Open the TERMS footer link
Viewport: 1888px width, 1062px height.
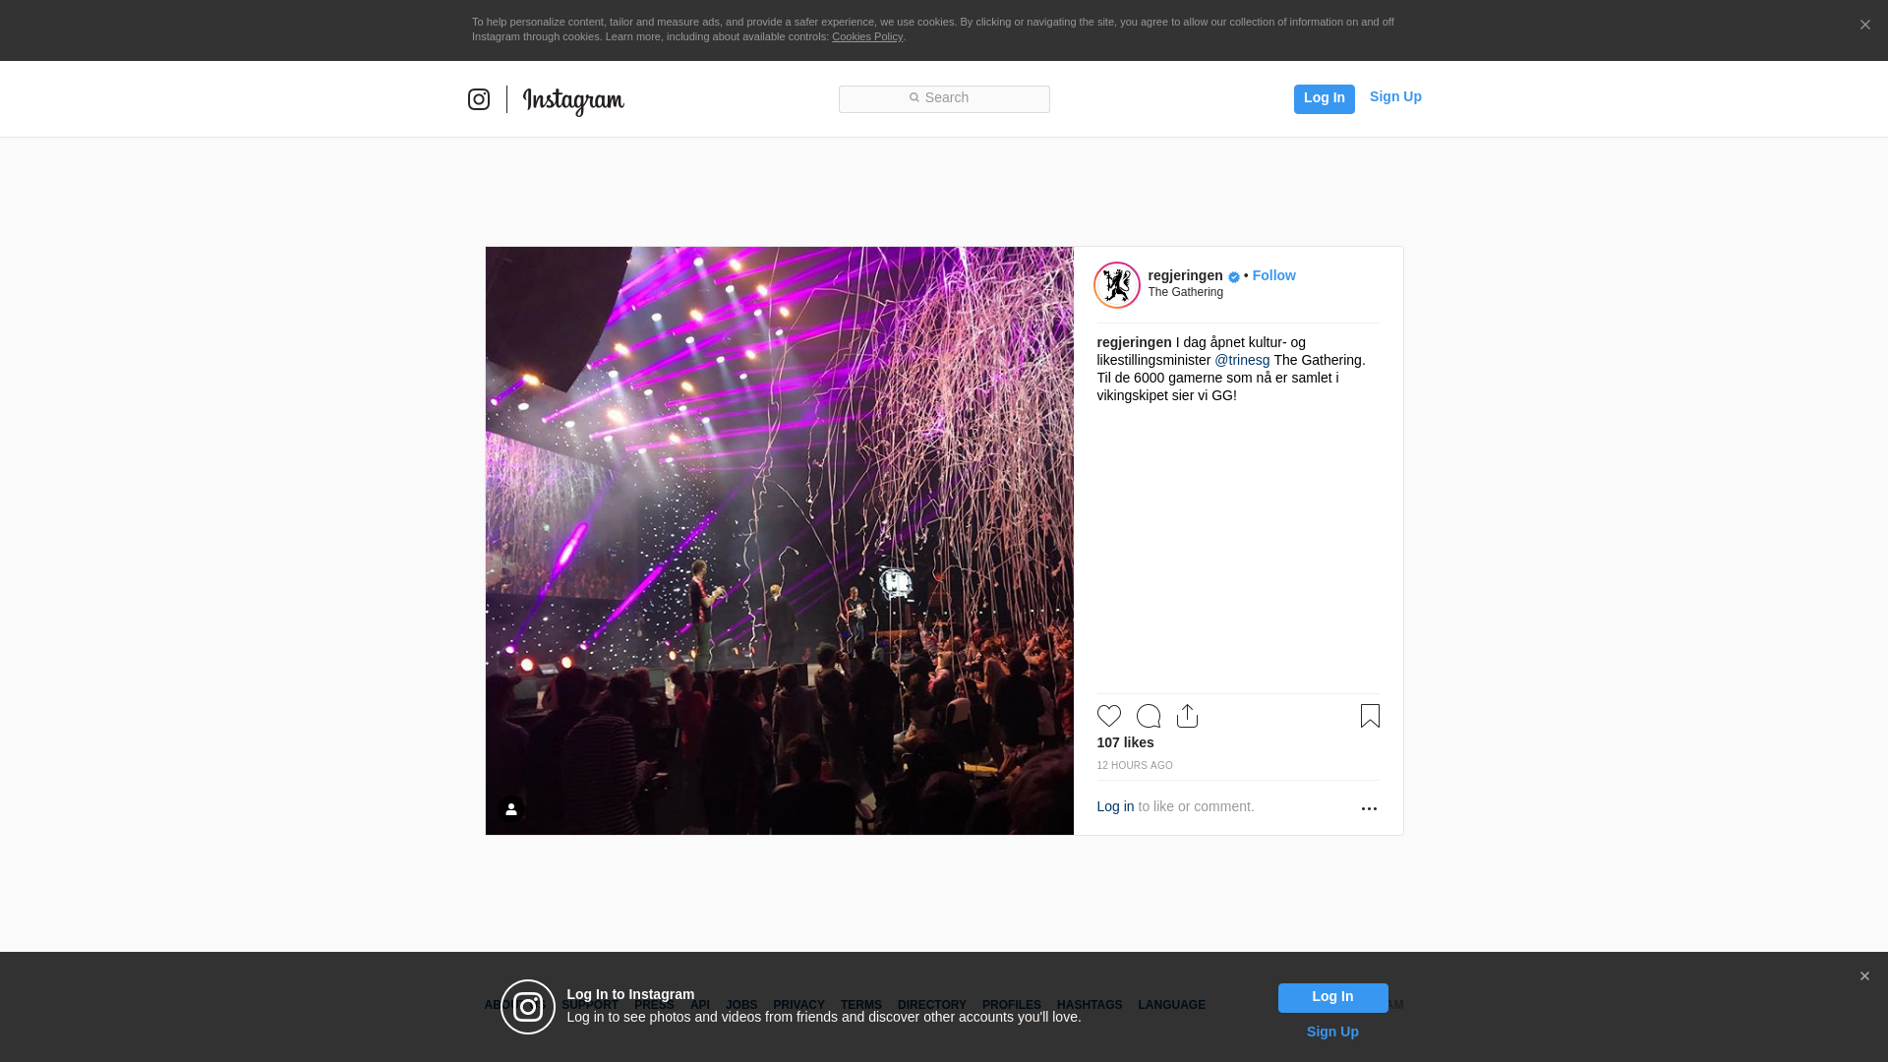pos(860,1005)
